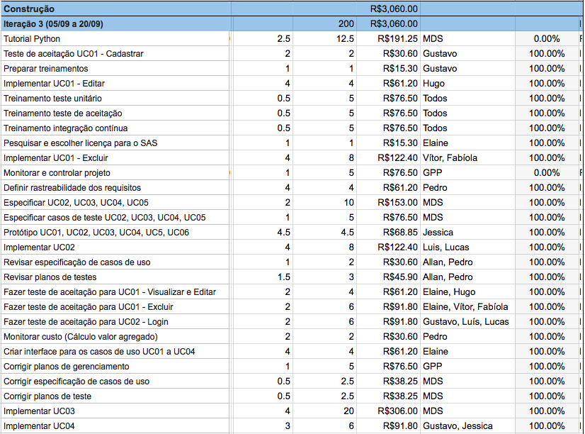Select assignee cell 'Gustavo, Luís, Lucas'
Screen dimensions: 585x434
pyautogui.click(x=468, y=322)
